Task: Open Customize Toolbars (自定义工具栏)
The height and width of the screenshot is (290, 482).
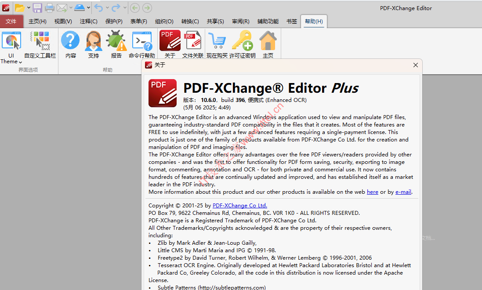Action: pyautogui.click(x=40, y=44)
